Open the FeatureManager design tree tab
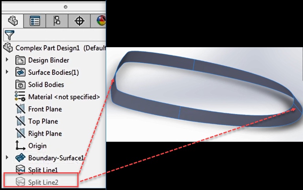This screenshot has width=303, height=190. point(13,21)
